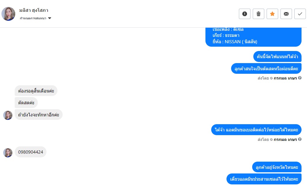Delete conversation using trash icon

pos(259,14)
